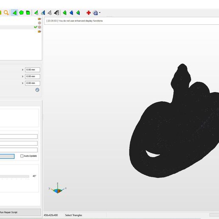Click the green triangle after the black one
219x219 pixels.
(x=65, y=13)
